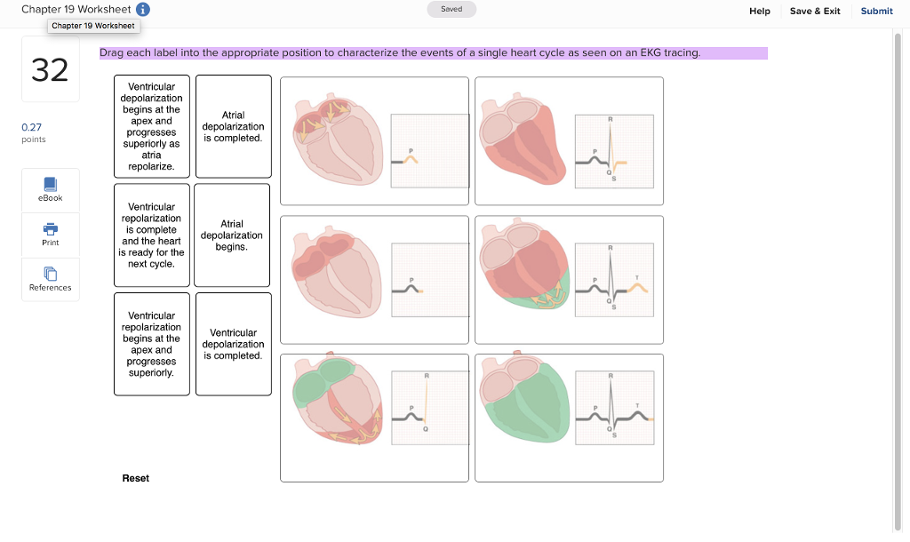Screen dimensions: 910x542
Task: Open the References resource
Action: click(50, 280)
